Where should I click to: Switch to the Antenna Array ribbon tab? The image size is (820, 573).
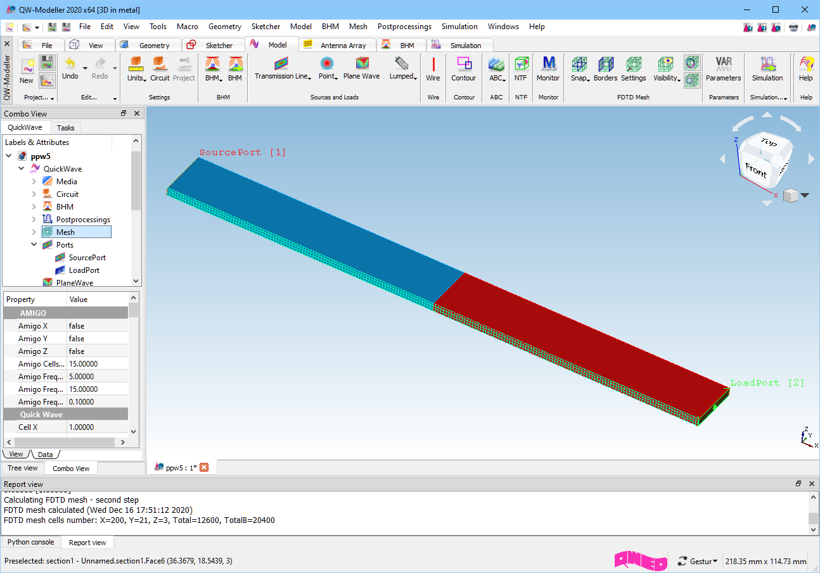(x=336, y=45)
